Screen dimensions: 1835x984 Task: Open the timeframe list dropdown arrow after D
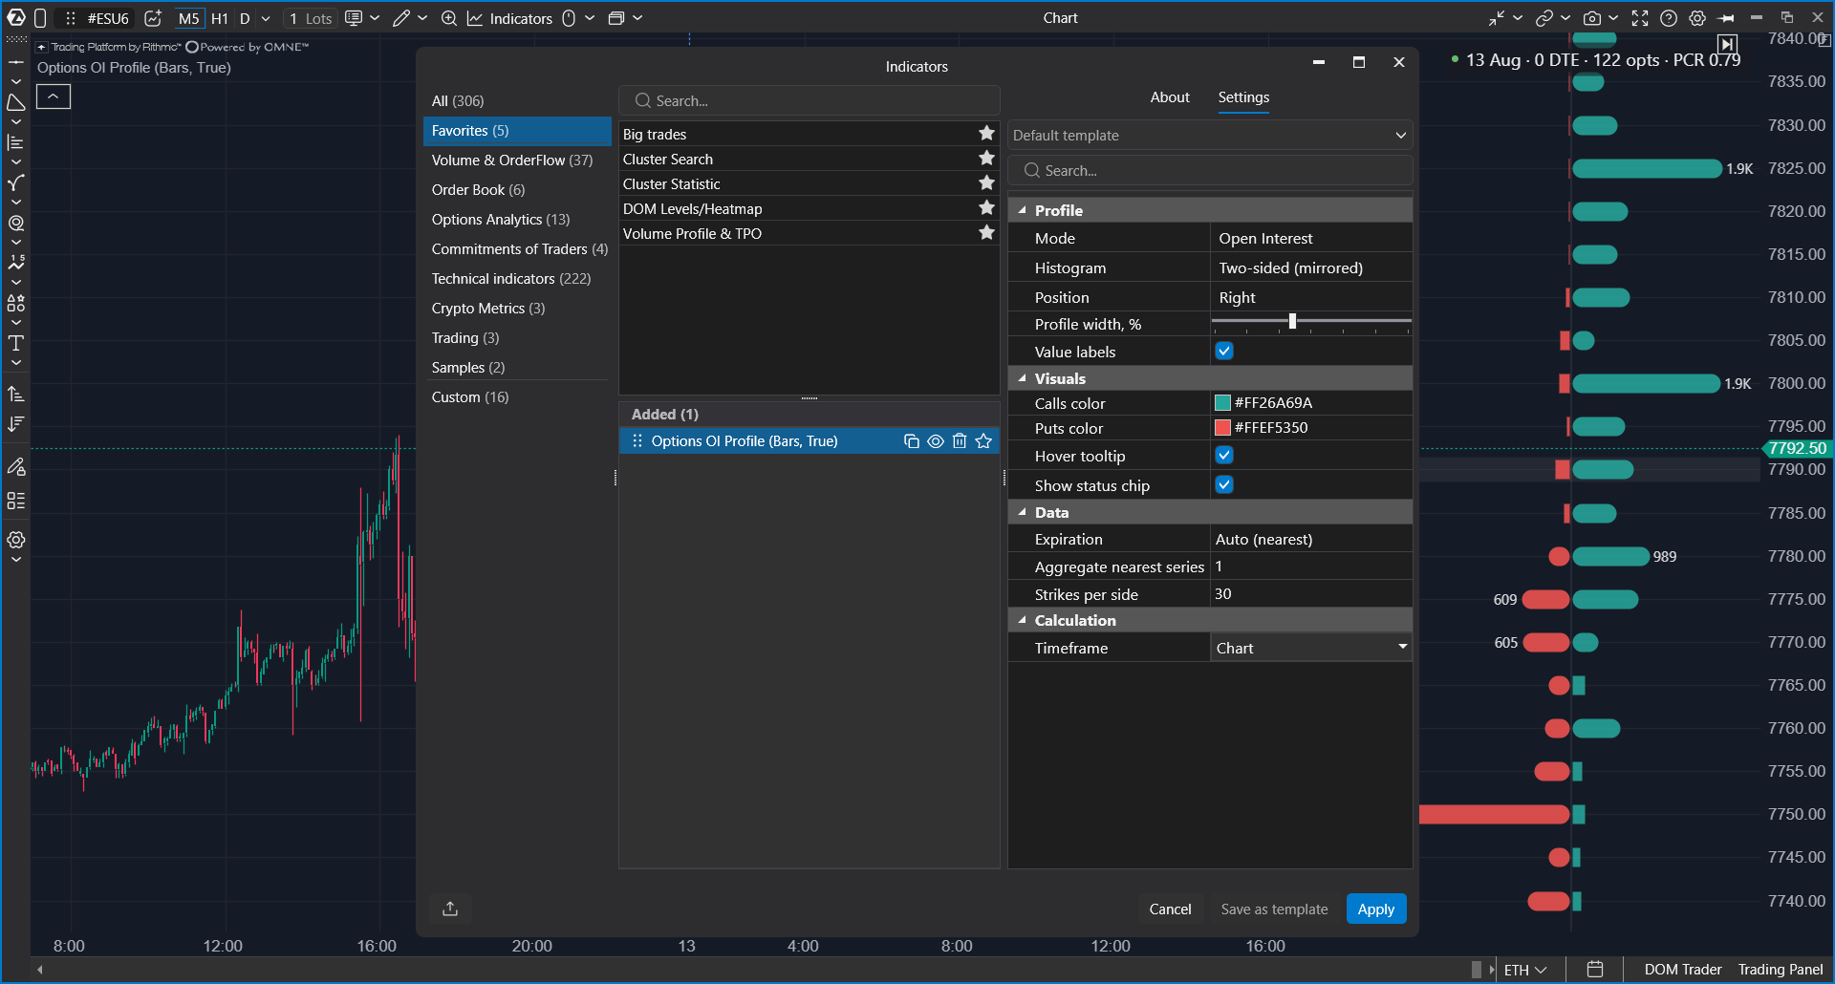266,18
